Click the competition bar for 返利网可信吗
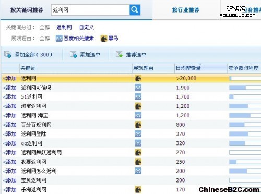Viewport: 261px width, 194px height. (x=245, y=88)
